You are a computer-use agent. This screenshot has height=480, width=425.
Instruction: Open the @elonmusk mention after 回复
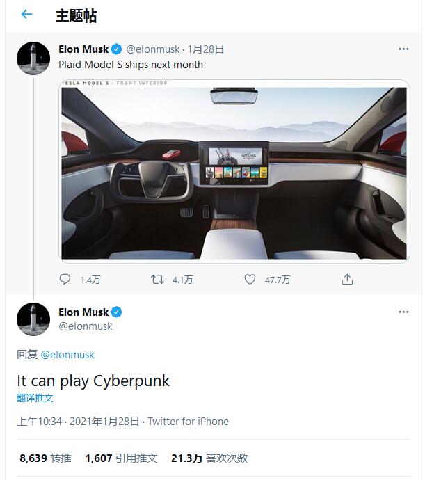pos(67,355)
